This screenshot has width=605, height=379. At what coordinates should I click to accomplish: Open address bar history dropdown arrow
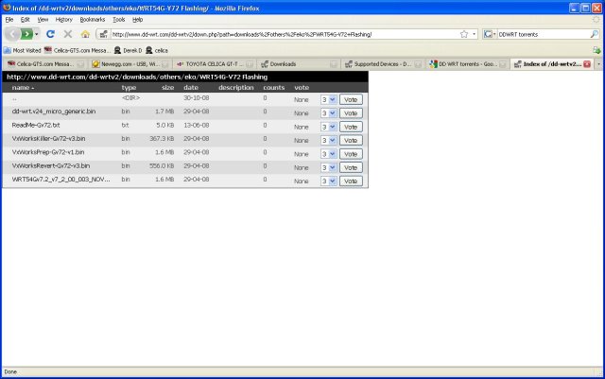point(475,34)
